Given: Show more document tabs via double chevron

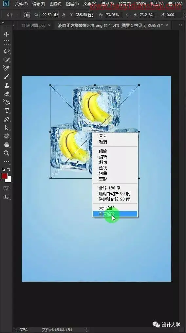Looking at the screenshot, I should [x=181, y=25].
